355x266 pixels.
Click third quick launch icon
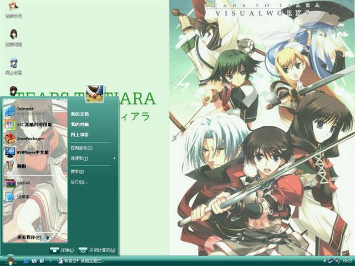pyautogui.click(x=42, y=261)
